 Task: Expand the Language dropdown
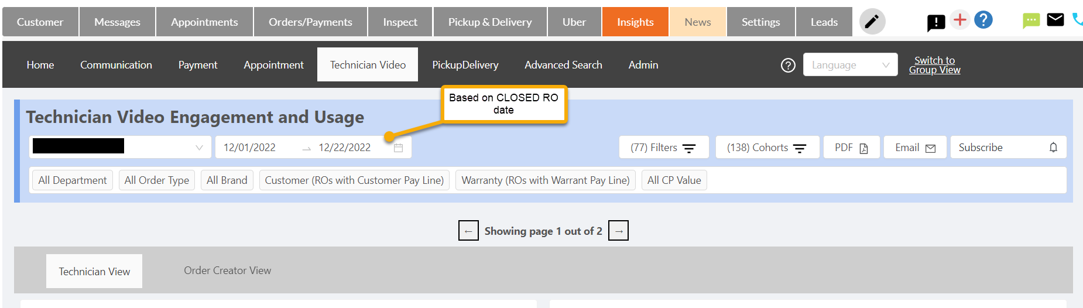coord(850,65)
